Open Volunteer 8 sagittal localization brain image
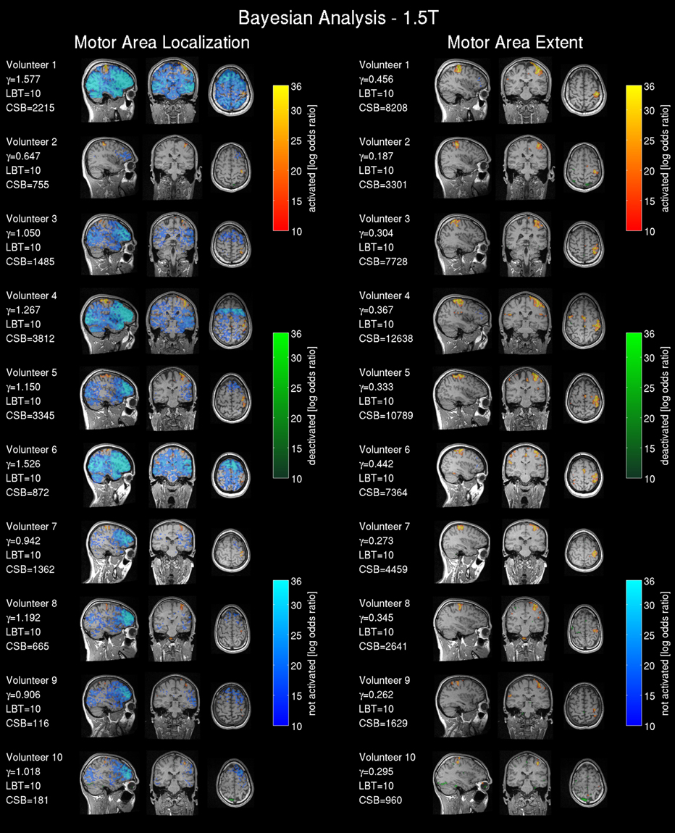The width and height of the screenshot is (675, 833). click(109, 629)
